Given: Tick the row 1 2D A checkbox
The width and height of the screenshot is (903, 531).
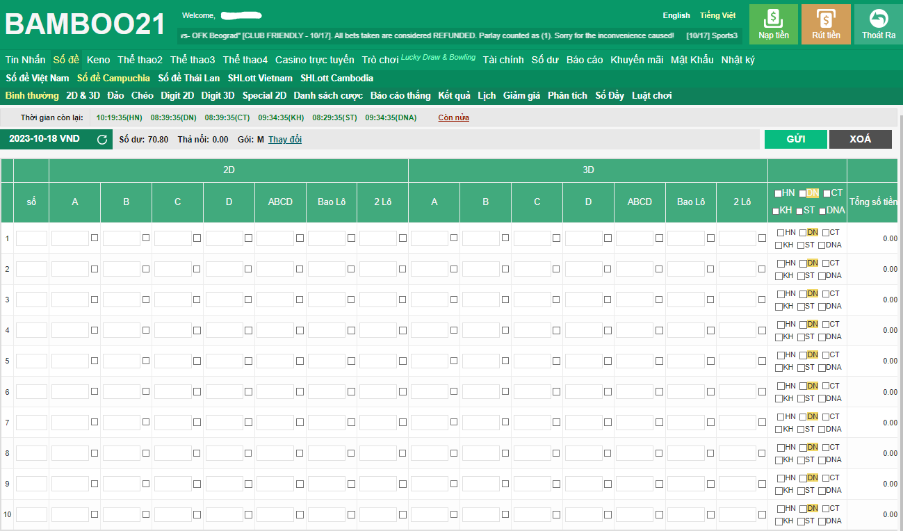Looking at the screenshot, I should point(95,238).
